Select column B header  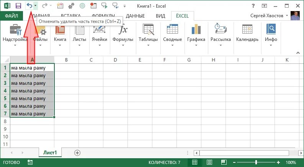(66, 60)
